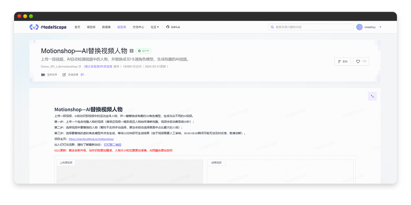The image size is (411, 205).
Task: Open the GitHub link in the navbar
Action: 173,27
